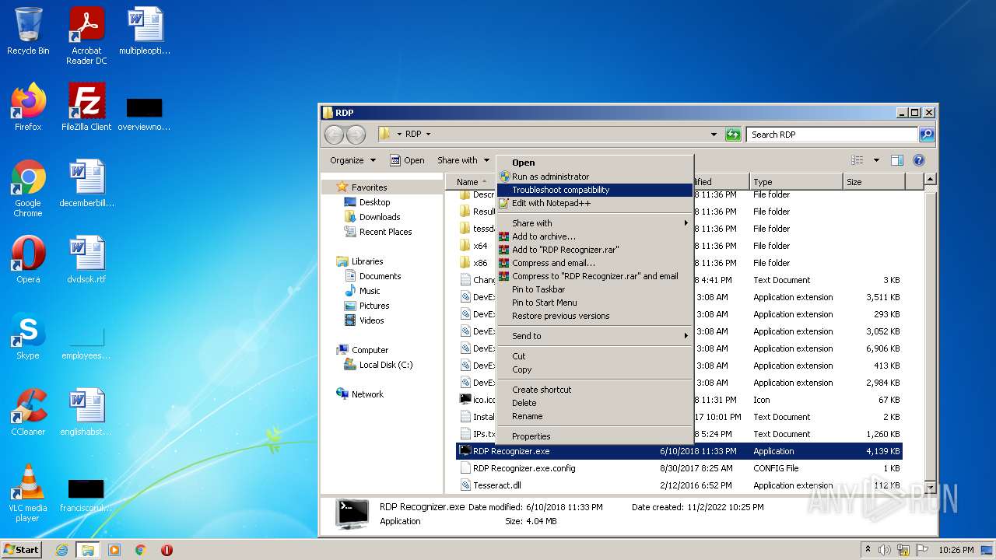Choose Restore previous versions

point(594,316)
